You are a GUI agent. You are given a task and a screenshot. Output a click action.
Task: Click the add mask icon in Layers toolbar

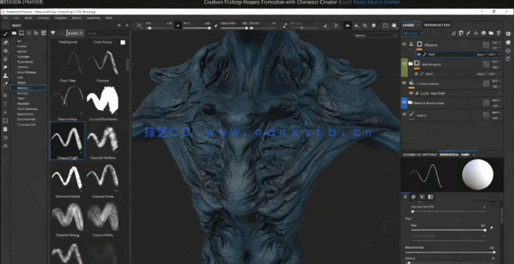[x=461, y=33]
